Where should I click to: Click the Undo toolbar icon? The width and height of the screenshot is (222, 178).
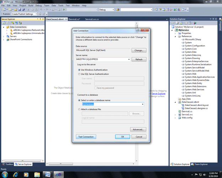tap(41, 10)
